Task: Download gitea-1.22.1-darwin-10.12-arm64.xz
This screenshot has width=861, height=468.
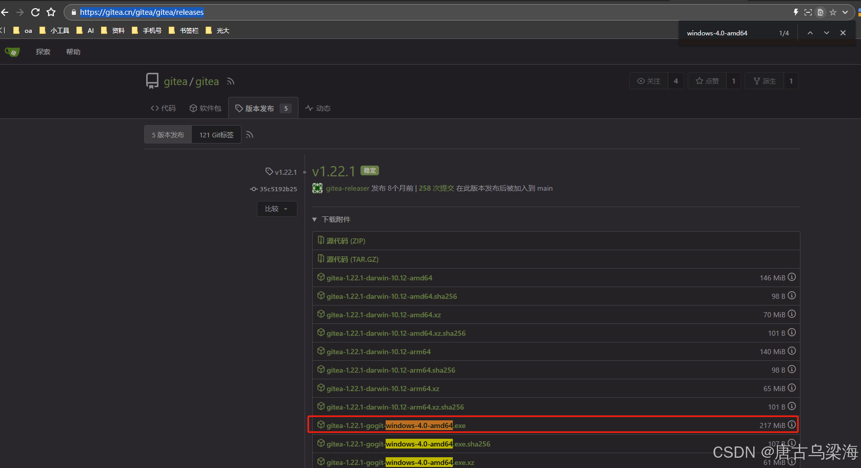Action: 383,389
